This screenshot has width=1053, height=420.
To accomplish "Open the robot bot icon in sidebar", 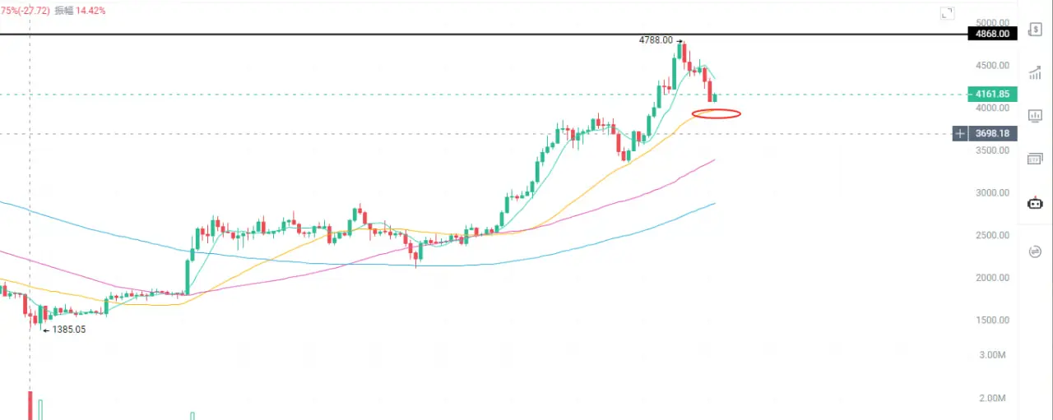I will [1035, 202].
